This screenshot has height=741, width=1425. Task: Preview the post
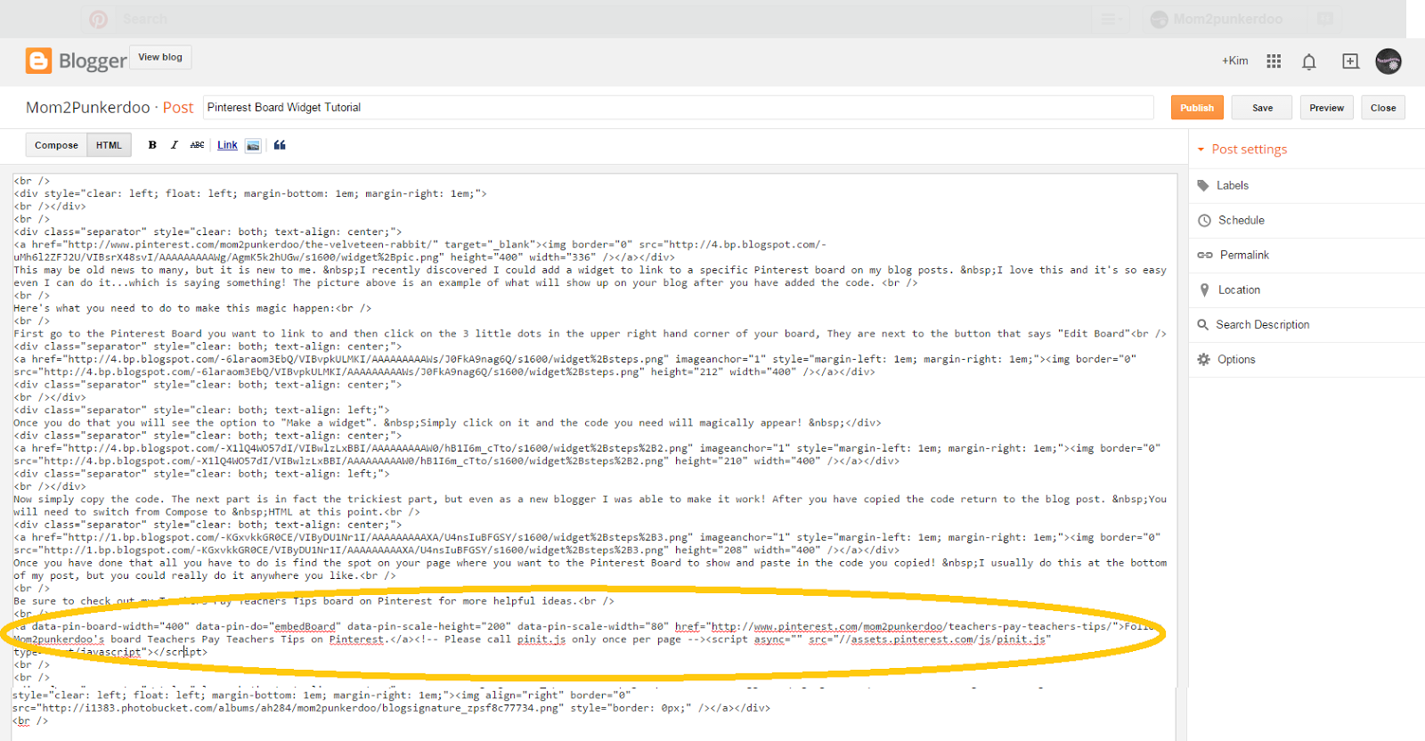tap(1326, 108)
